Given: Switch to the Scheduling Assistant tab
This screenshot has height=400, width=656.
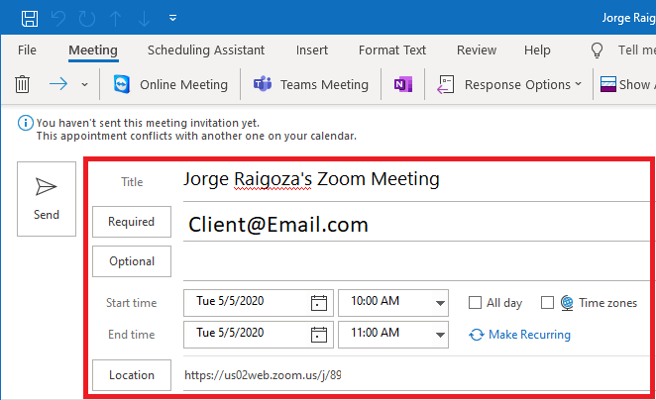Looking at the screenshot, I should [x=205, y=50].
